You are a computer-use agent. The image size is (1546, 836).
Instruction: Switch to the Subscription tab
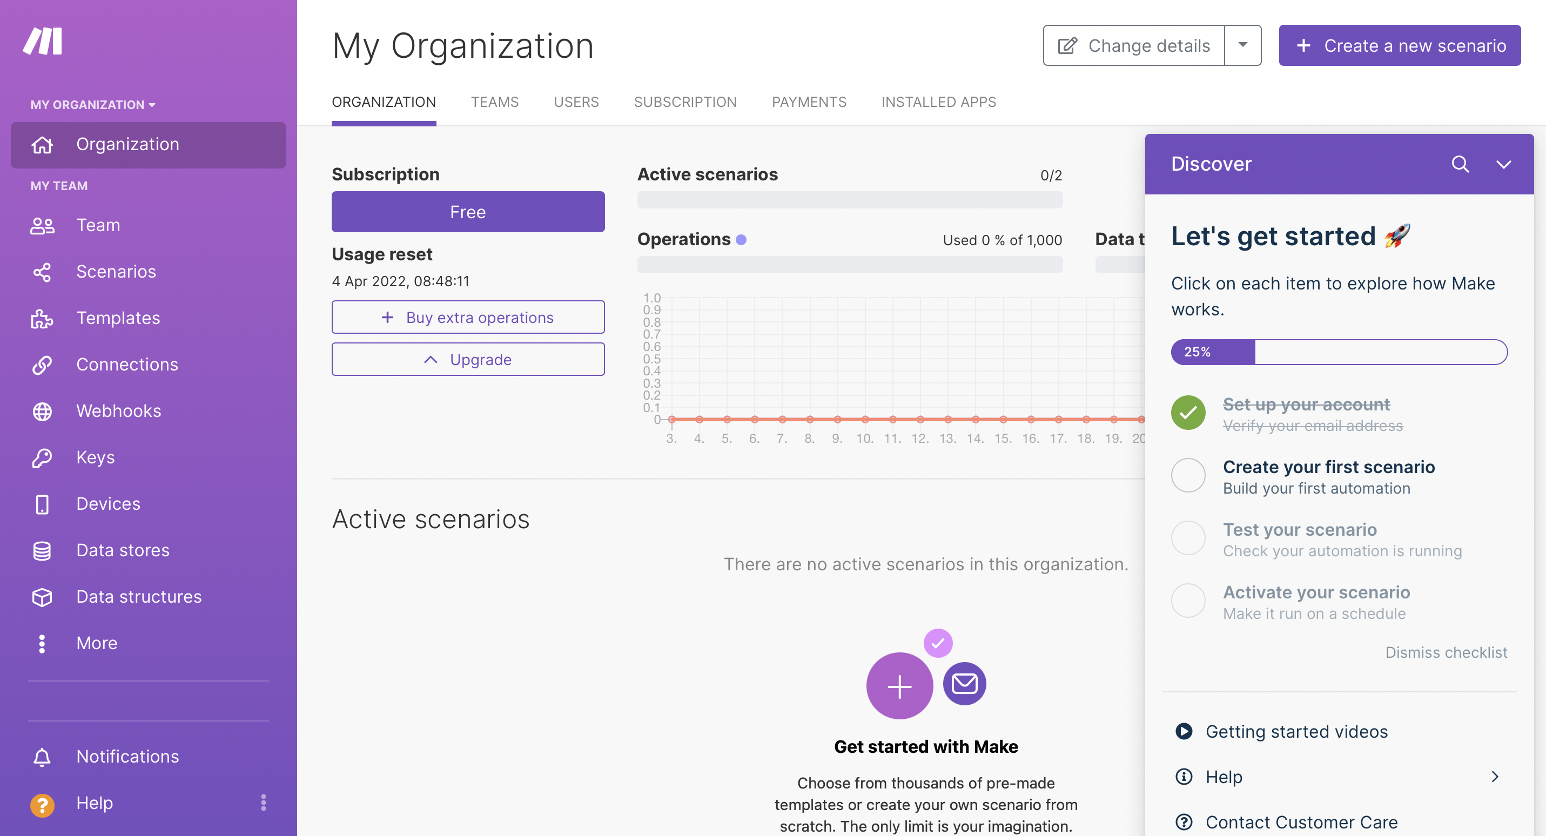click(x=685, y=102)
